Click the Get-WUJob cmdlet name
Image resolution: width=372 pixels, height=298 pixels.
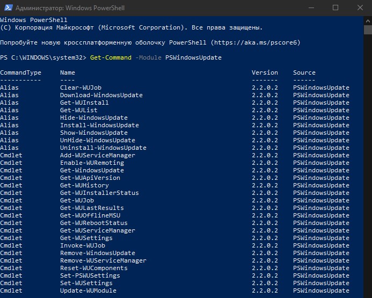pyautogui.click(x=77, y=200)
